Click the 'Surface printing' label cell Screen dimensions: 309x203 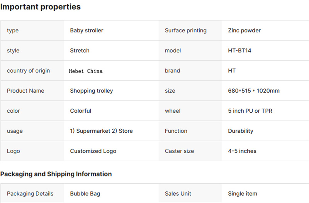point(190,30)
